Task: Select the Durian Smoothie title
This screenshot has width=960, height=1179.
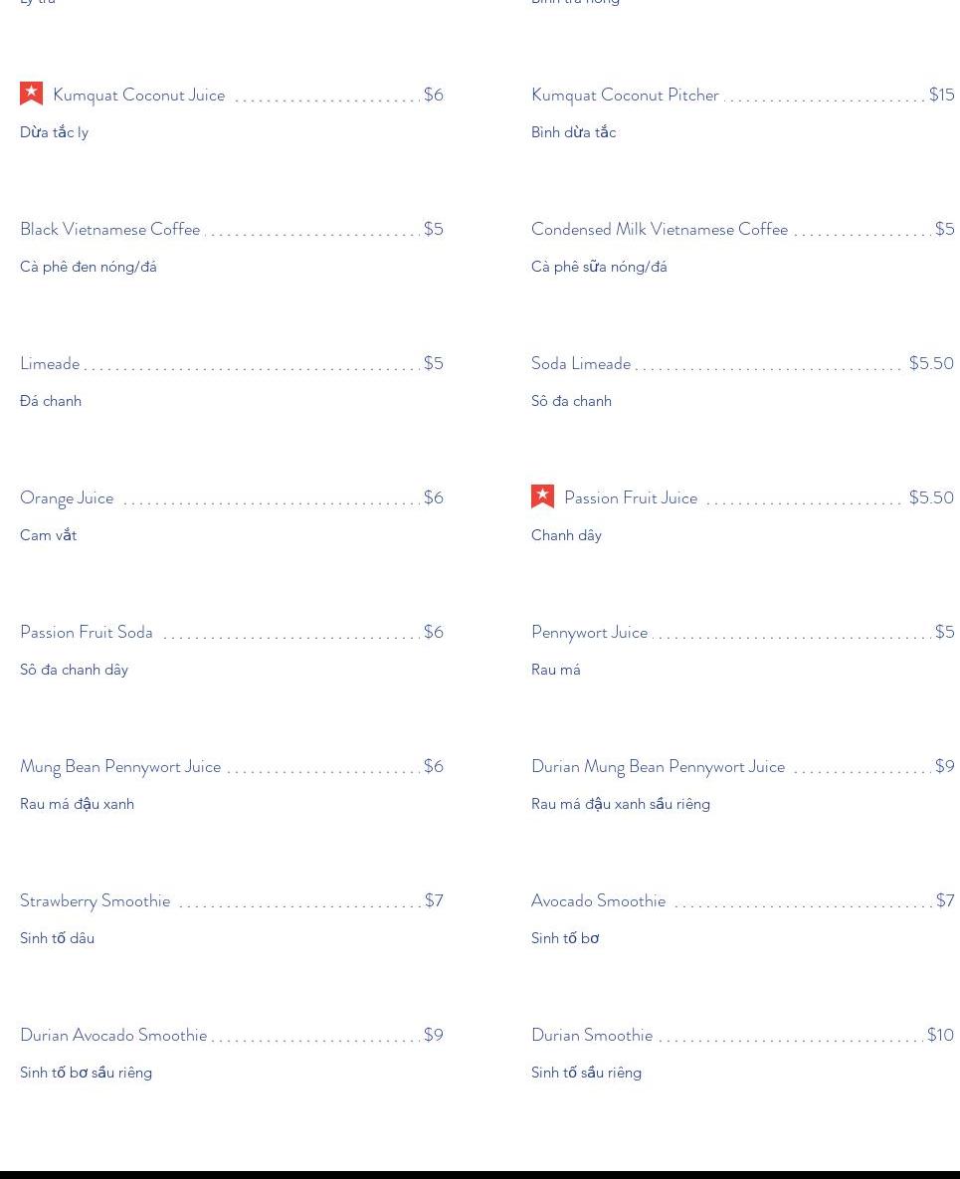Action: pos(592,1035)
